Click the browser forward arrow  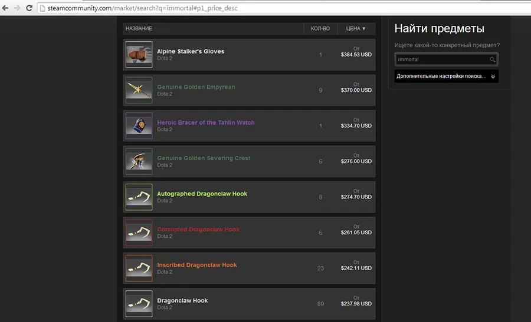[17, 8]
